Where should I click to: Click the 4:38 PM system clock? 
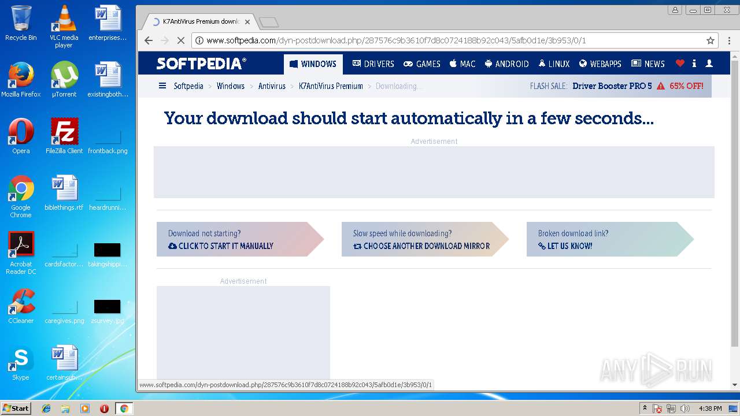[x=710, y=408]
